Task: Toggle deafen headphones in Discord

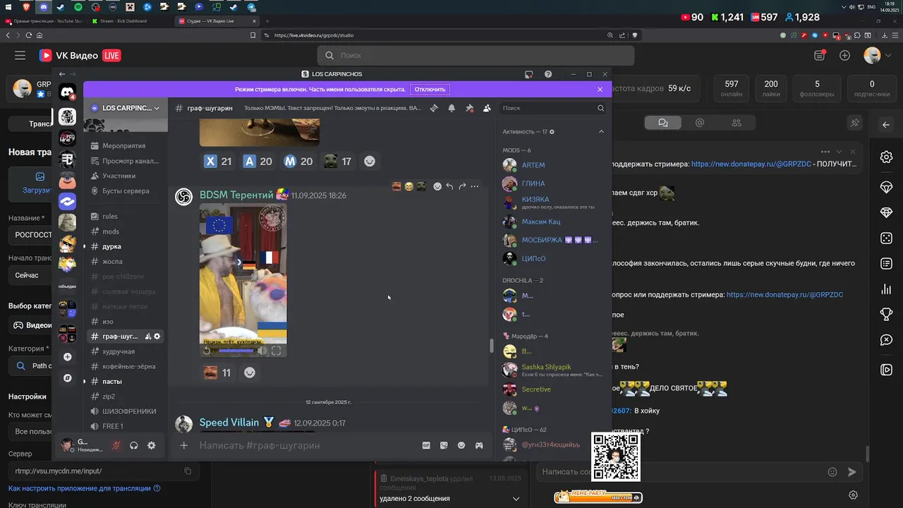Action: (x=133, y=445)
